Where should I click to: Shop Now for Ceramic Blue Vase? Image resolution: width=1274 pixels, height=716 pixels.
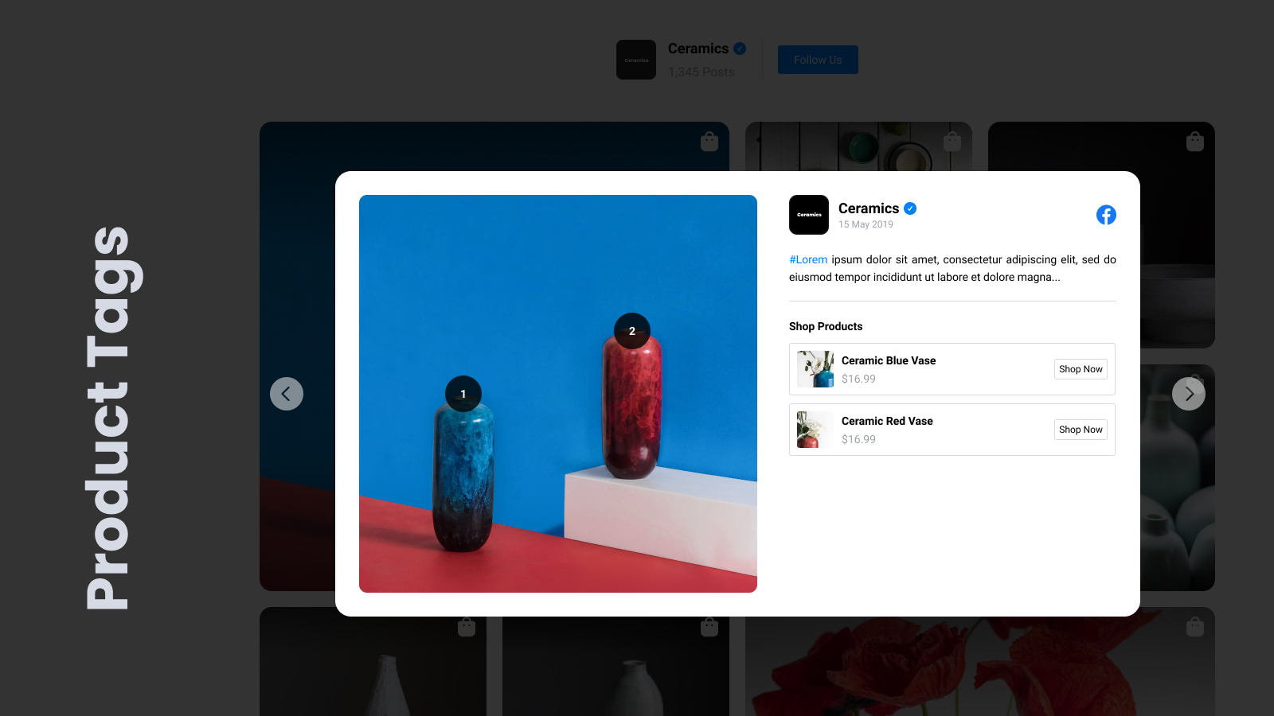point(1081,369)
